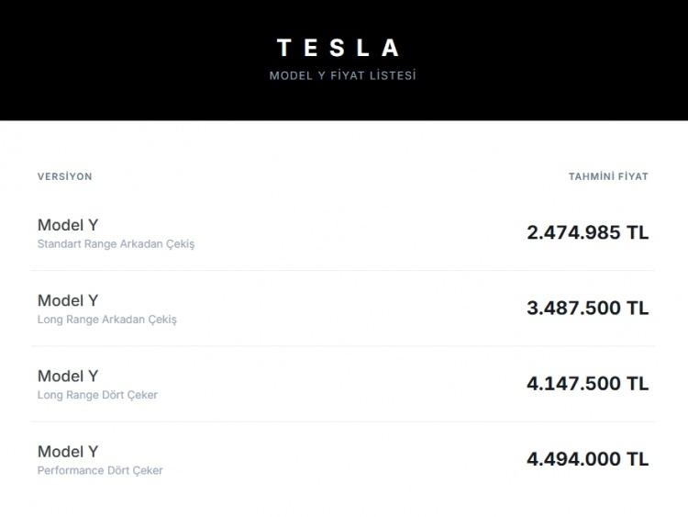Click Model Y name above Performance Dört Çeker
This screenshot has height=517, width=688.
tap(68, 451)
